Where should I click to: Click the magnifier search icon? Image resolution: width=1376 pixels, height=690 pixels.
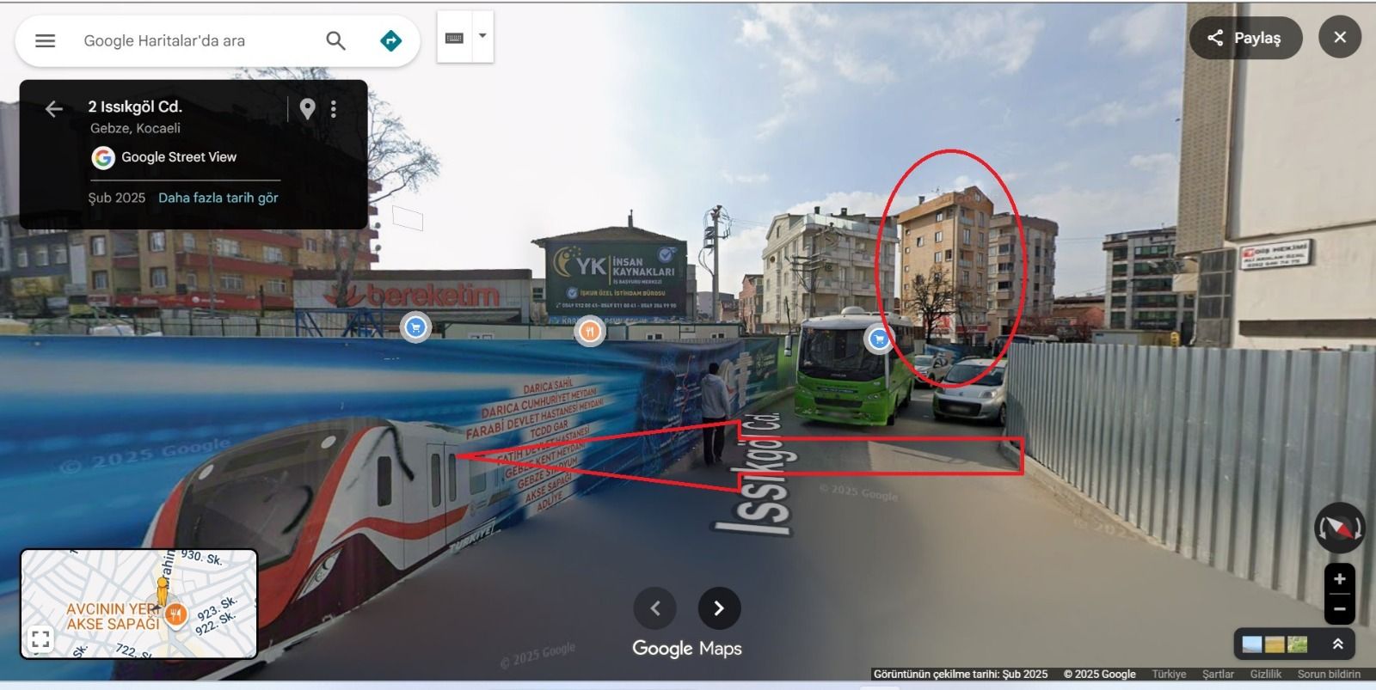coord(335,40)
